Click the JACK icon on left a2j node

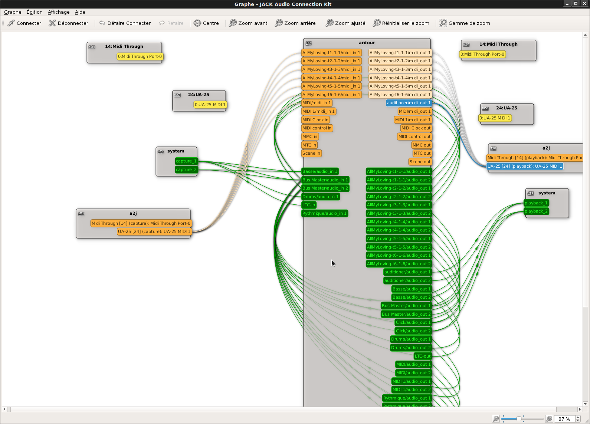pyautogui.click(x=81, y=214)
